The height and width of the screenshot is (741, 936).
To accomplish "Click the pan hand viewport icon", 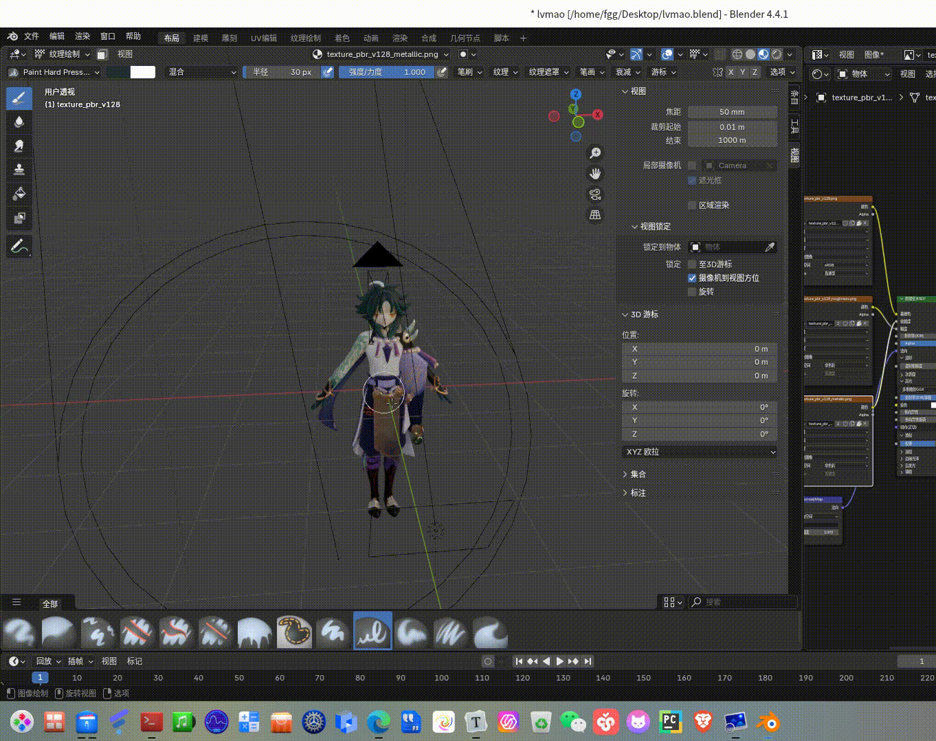I will click(595, 174).
